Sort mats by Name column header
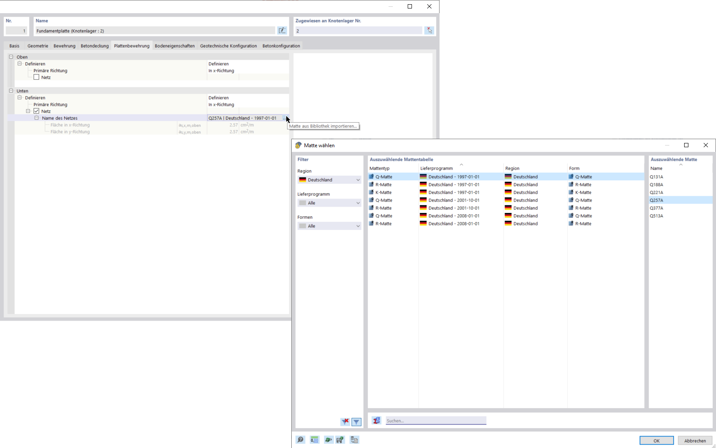Image resolution: width=716 pixels, height=448 pixels. pyautogui.click(x=681, y=168)
